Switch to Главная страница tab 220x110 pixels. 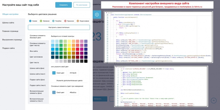coord(13,31)
